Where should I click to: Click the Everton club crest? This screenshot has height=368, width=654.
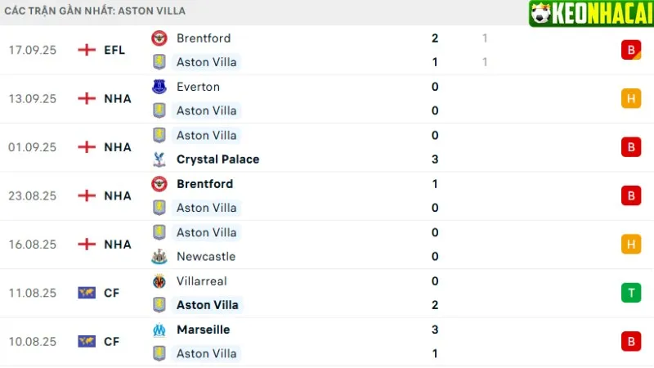coord(159,87)
